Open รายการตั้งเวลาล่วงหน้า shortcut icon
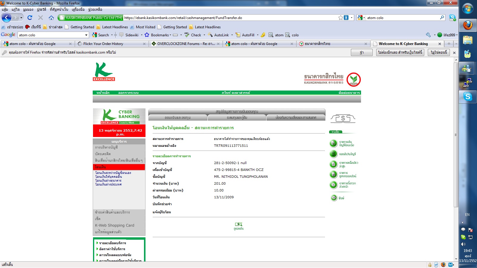 pyautogui.click(x=333, y=185)
